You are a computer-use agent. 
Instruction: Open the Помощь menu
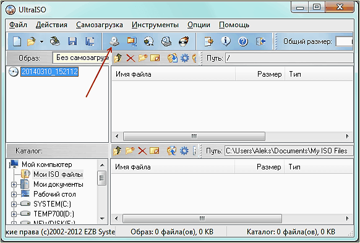234,25
